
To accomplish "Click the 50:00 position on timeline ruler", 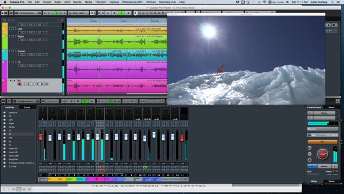I will click(124, 21).
